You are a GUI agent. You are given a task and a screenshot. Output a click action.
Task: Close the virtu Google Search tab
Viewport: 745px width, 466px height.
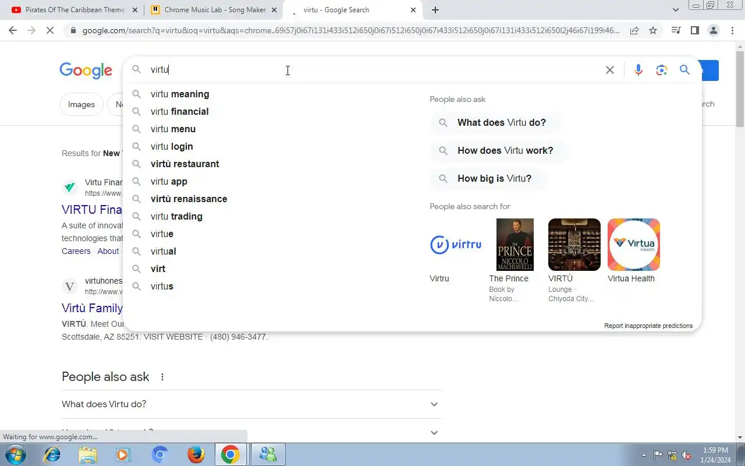pos(413,10)
